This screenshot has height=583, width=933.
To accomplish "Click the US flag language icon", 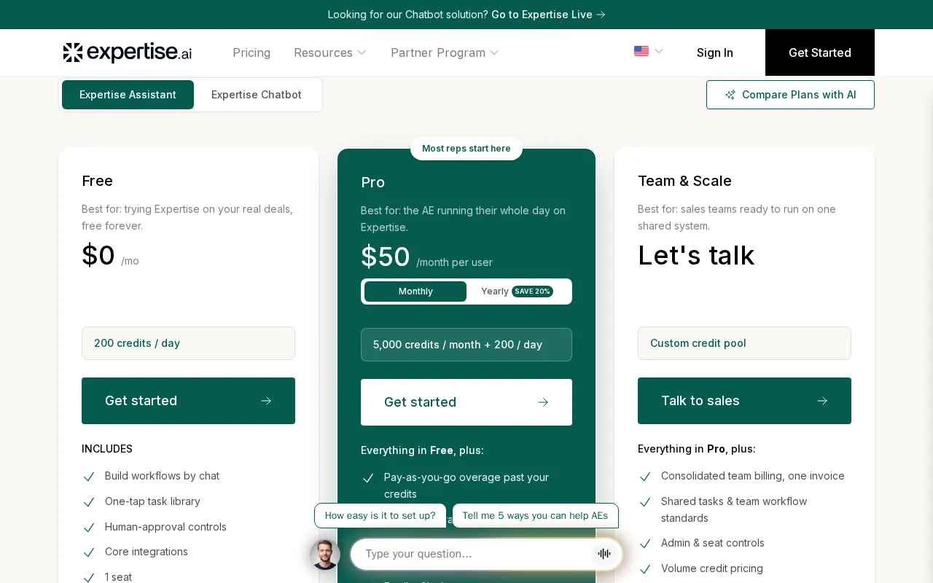I will 641,51.
